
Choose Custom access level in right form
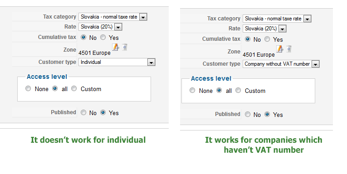pyautogui.click(x=238, y=91)
